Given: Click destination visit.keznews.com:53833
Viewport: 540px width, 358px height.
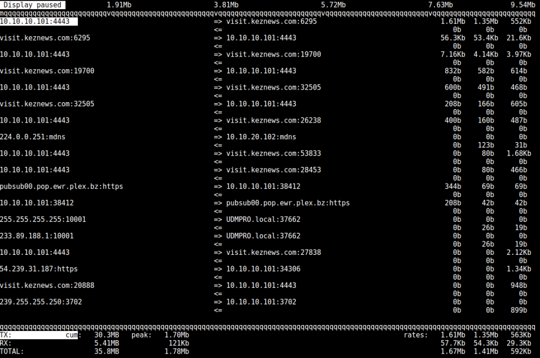Looking at the screenshot, I should (x=273, y=153).
